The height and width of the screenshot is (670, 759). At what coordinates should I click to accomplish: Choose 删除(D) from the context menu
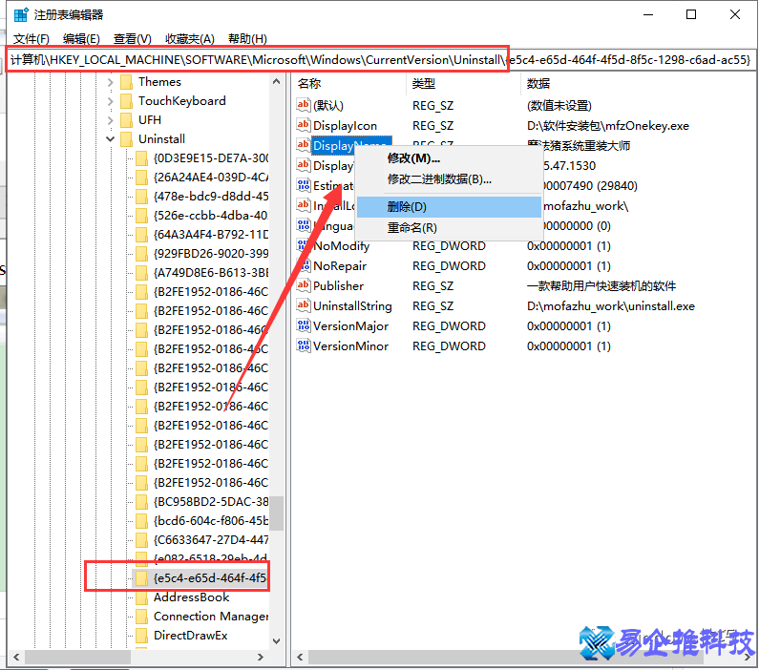pos(407,206)
